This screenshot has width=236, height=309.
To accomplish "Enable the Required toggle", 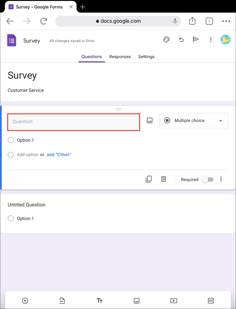I will point(208,179).
